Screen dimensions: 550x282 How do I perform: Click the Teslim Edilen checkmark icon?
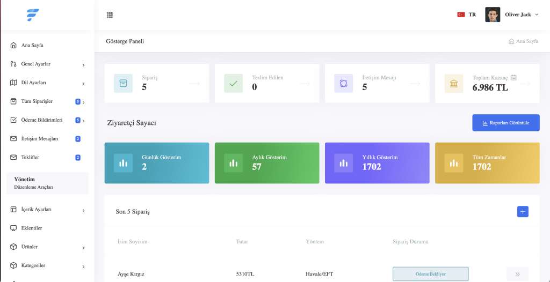tap(233, 84)
